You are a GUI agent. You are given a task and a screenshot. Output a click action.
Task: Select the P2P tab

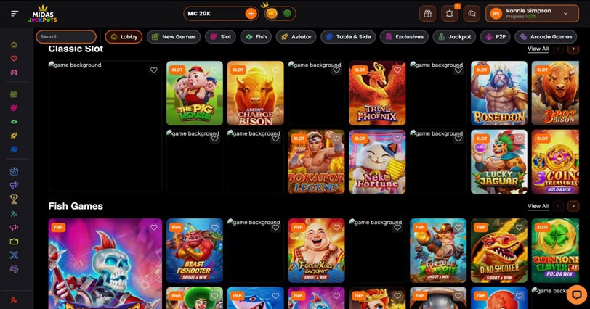[496, 37]
